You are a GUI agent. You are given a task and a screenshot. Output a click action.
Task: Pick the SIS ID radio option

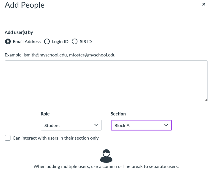pyautogui.click(x=75, y=41)
